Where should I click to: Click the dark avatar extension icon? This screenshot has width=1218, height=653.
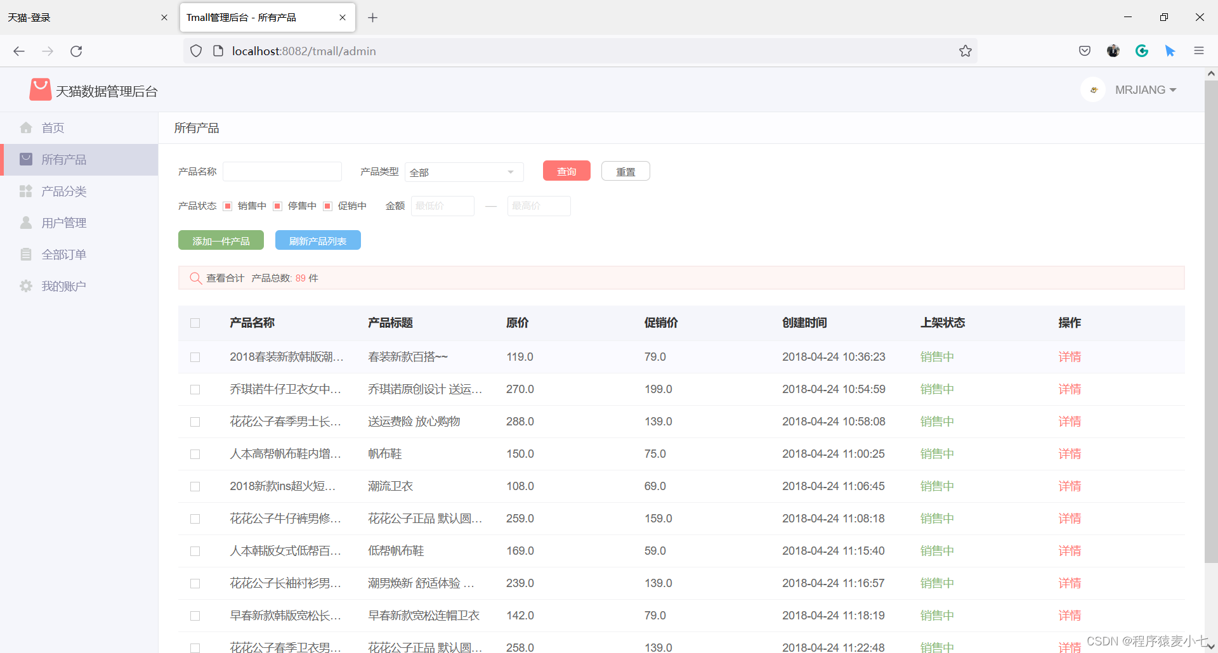coord(1113,51)
